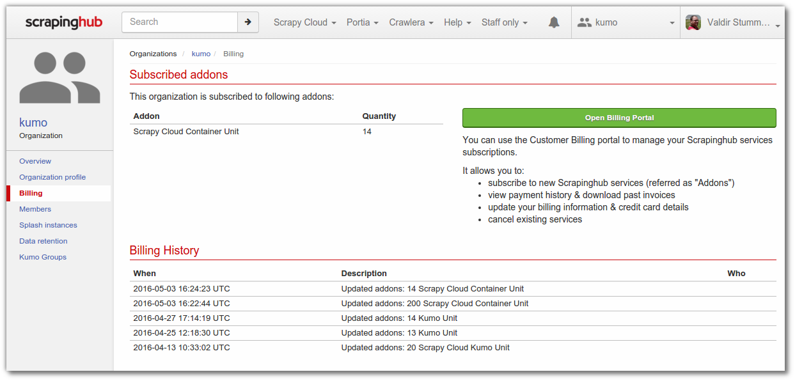Screen dimensions: 795x381
Task: Expand the Scrapy Cloud menu
Action: [x=305, y=22]
